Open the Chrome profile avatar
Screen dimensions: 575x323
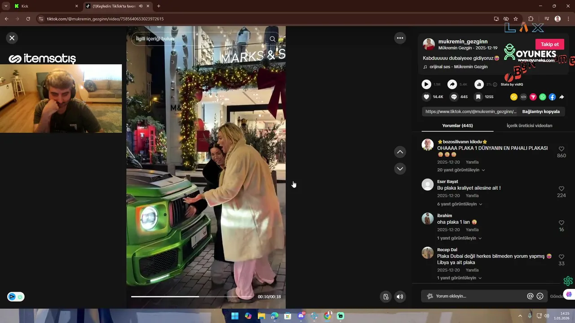pyautogui.click(x=557, y=19)
